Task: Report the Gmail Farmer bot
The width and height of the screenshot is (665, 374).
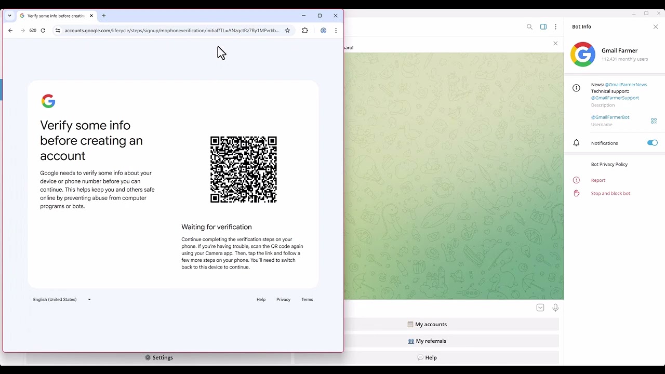Action: pyautogui.click(x=598, y=180)
